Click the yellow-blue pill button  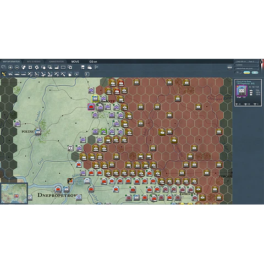(x=246, y=73)
